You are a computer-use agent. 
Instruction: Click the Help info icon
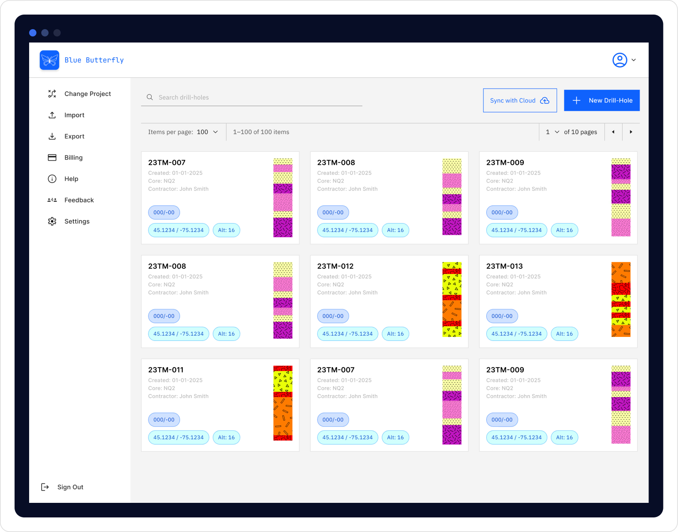[52, 179]
